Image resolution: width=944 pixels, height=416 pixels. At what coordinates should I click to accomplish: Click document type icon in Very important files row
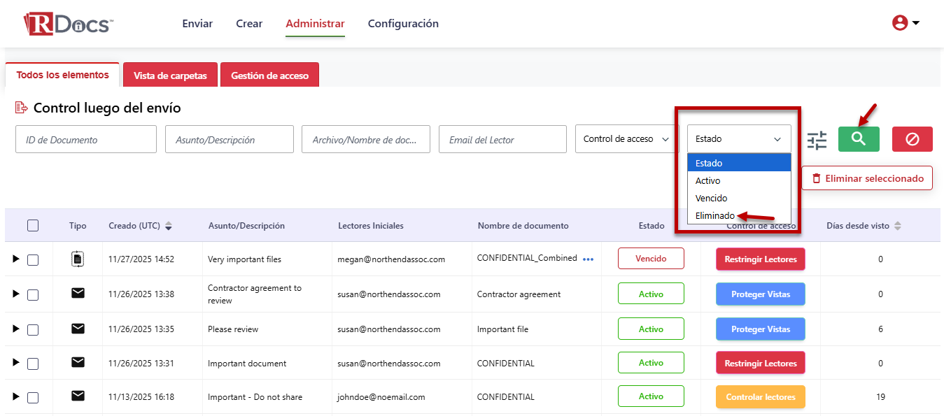coord(78,259)
